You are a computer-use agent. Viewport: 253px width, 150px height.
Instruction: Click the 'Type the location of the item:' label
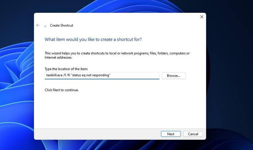coord(66,69)
